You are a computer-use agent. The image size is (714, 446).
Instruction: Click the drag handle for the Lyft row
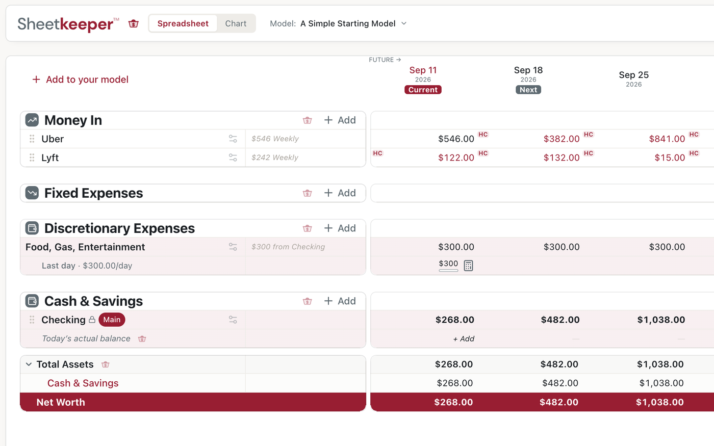click(x=32, y=158)
